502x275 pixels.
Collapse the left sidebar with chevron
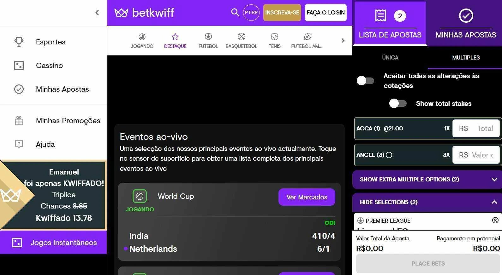coord(97,13)
